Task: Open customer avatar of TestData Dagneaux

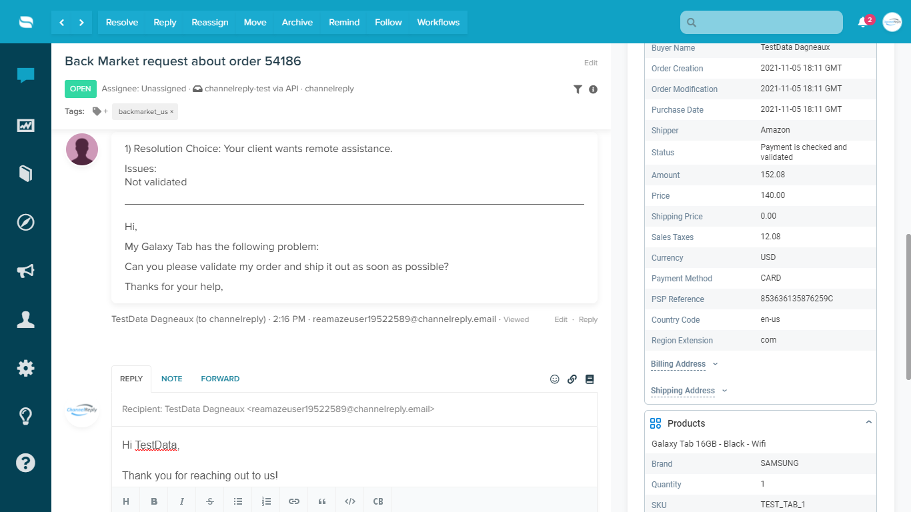Action: [x=82, y=149]
